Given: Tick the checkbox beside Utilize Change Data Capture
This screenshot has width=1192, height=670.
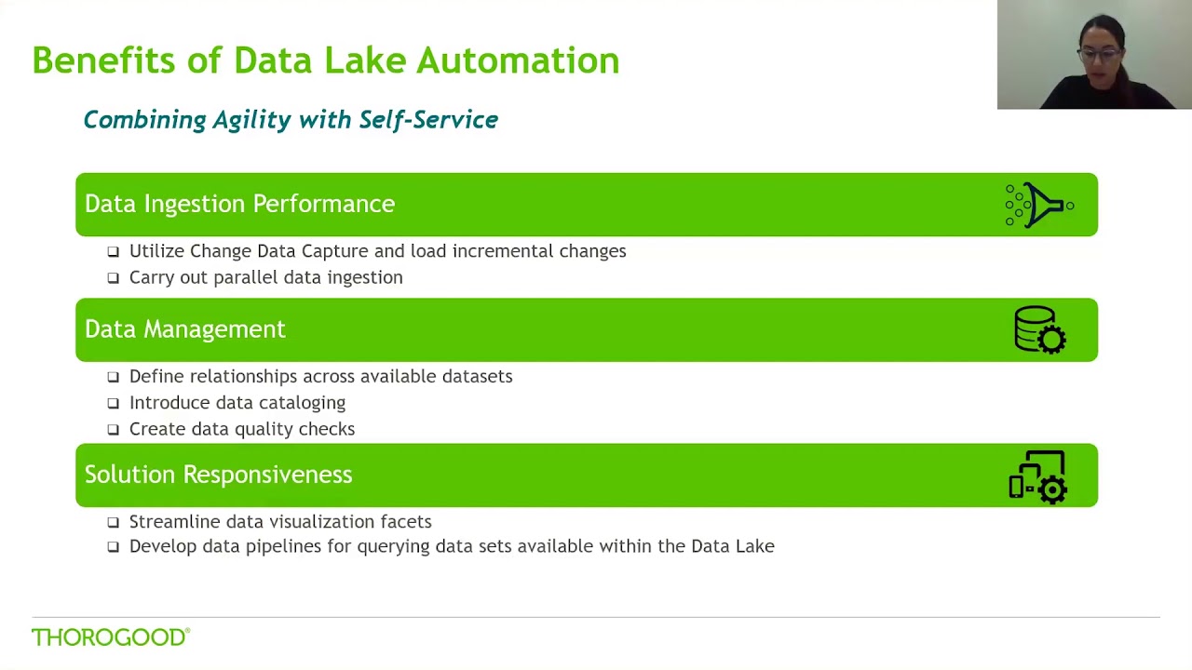Looking at the screenshot, I should click(x=113, y=251).
